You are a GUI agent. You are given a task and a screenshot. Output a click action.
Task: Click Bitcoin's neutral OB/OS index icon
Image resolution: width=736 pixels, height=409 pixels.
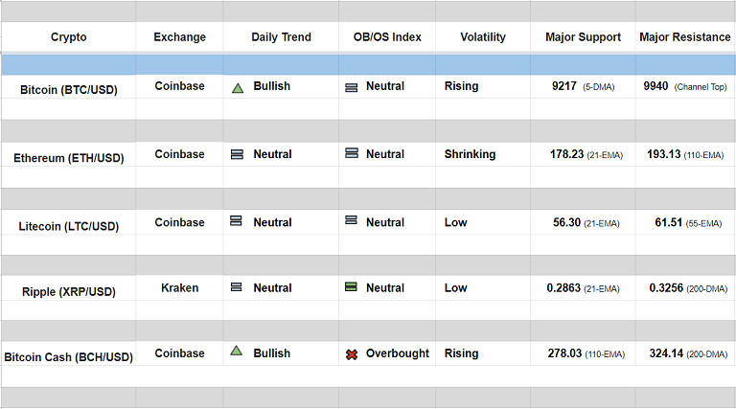[x=351, y=87]
